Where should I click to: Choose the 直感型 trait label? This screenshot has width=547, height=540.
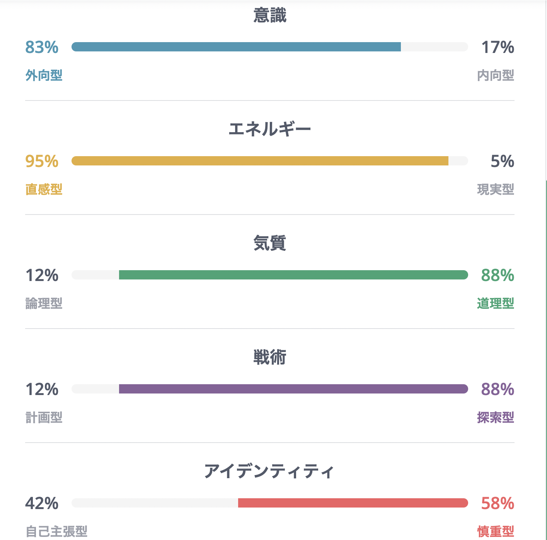tap(44, 189)
